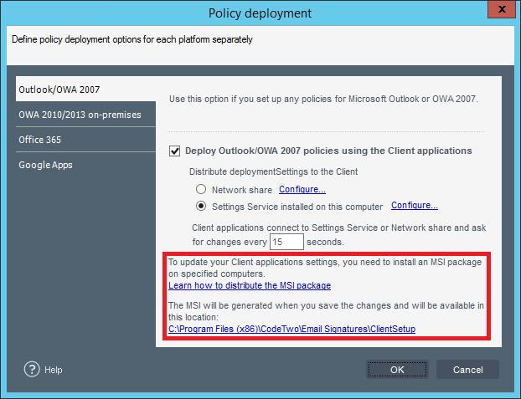Dismiss dialog with Cancel button
Screen dimensions: 521x399
[468, 370]
